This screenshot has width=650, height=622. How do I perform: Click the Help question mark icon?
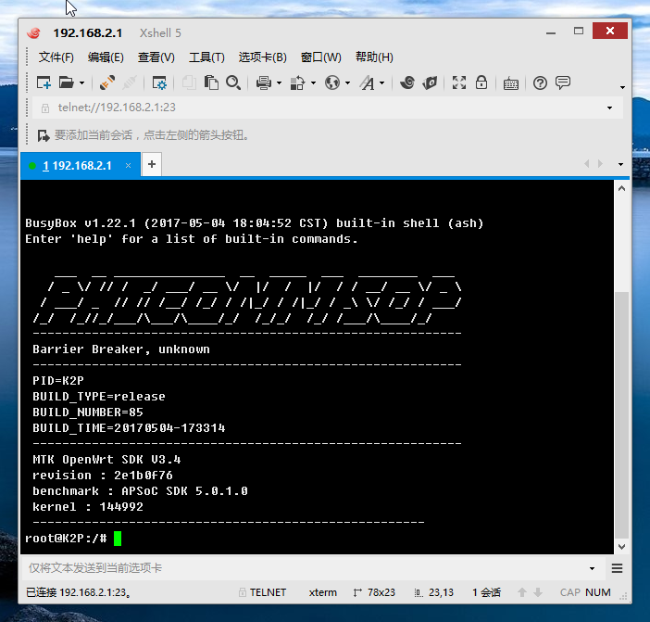(x=540, y=83)
